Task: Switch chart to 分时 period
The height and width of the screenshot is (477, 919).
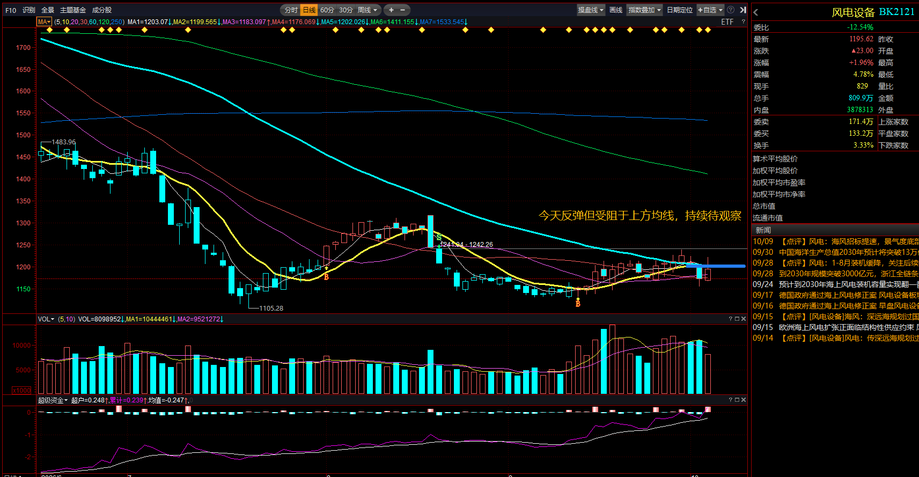Action: click(x=291, y=10)
